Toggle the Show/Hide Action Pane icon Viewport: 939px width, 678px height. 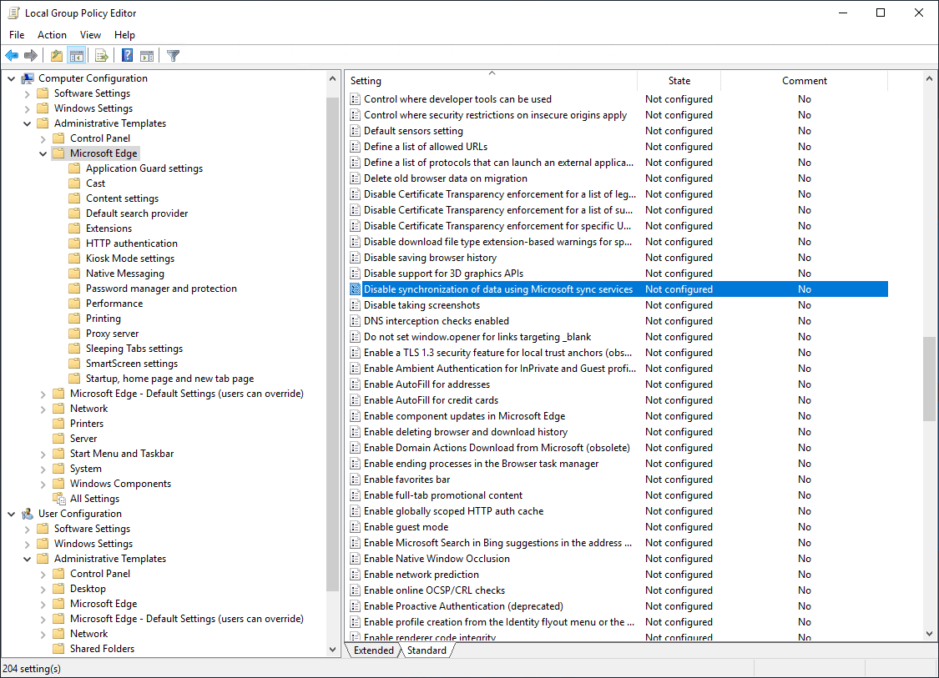pyautogui.click(x=147, y=55)
